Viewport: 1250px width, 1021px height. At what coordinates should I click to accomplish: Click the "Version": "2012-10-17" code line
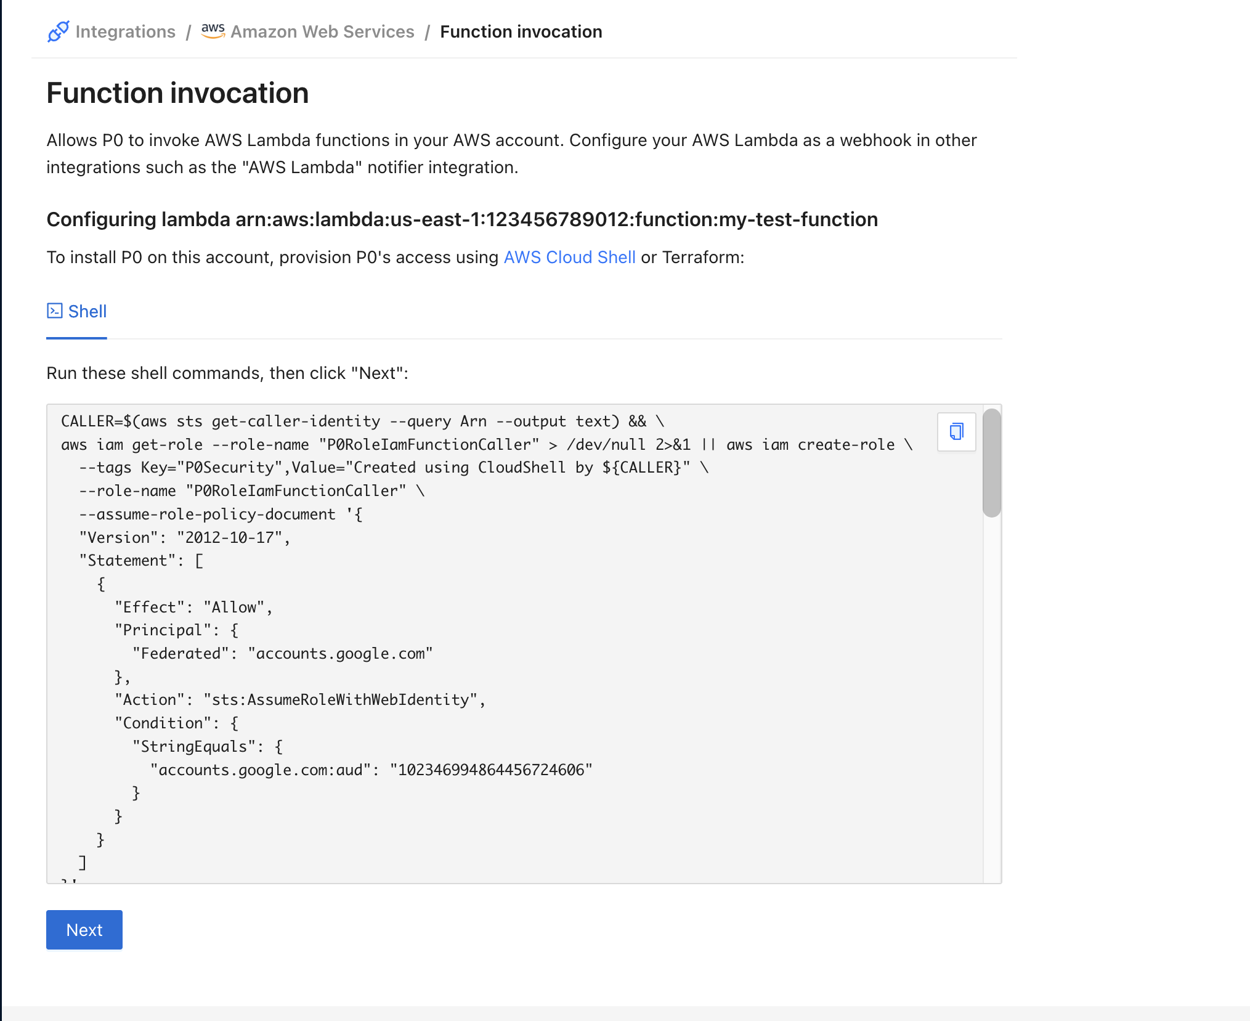coord(185,537)
